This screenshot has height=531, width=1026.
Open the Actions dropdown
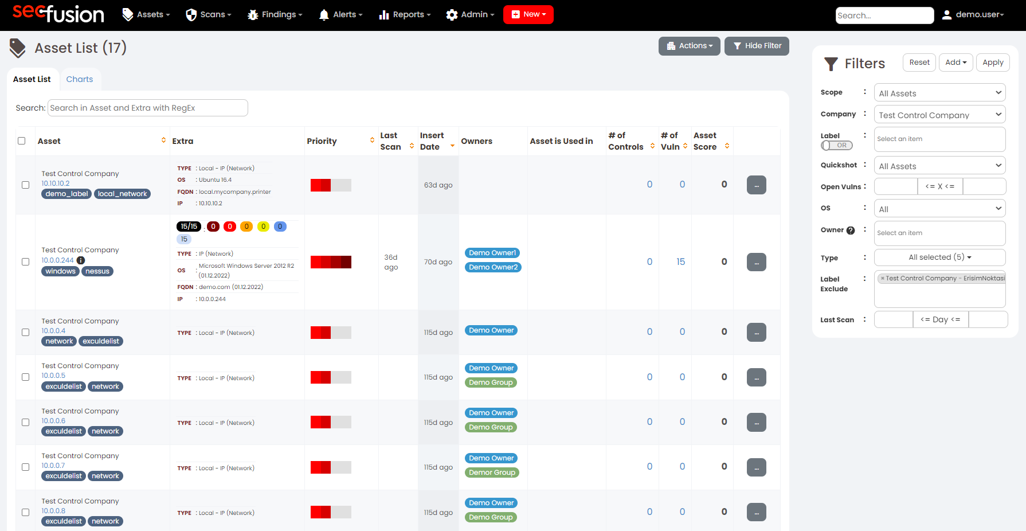689,46
